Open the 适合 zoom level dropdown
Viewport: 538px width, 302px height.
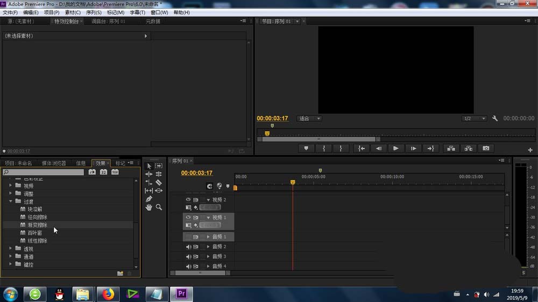point(310,118)
